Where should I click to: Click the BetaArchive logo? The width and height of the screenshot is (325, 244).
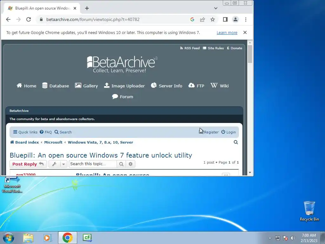122,64
